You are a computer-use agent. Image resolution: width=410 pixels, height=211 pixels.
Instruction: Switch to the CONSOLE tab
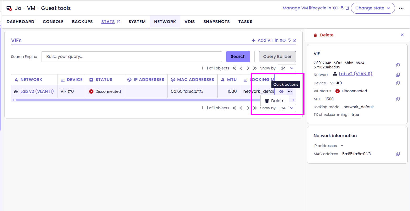tap(53, 22)
